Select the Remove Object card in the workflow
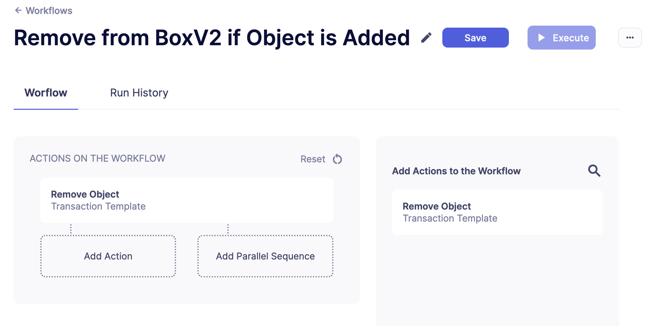Image resolution: width=655 pixels, height=326 pixels. point(186,200)
